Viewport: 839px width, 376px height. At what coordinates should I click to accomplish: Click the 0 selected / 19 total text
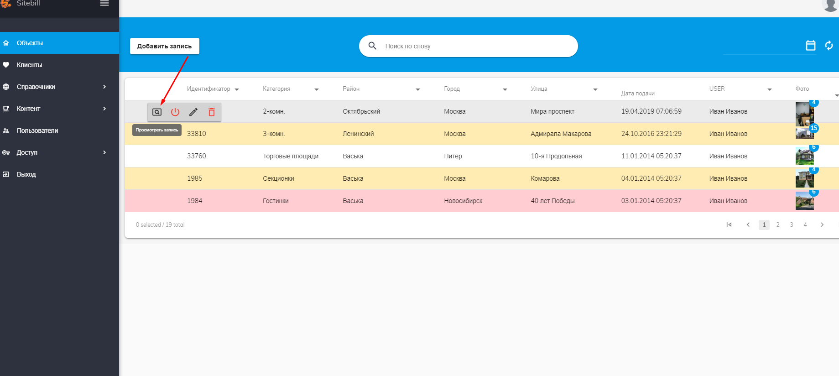point(160,225)
